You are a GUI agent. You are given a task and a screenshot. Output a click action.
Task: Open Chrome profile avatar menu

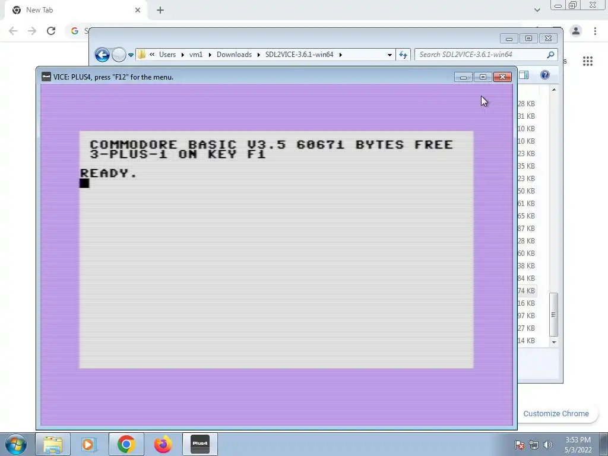point(576,31)
